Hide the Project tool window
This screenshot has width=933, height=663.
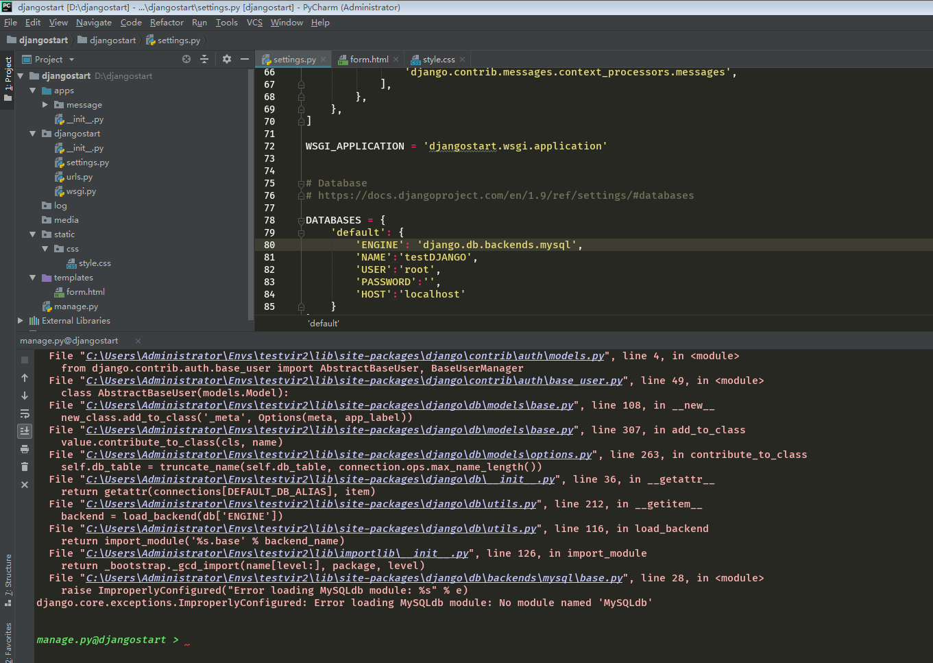pyautogui.click(x=244, y=60)
